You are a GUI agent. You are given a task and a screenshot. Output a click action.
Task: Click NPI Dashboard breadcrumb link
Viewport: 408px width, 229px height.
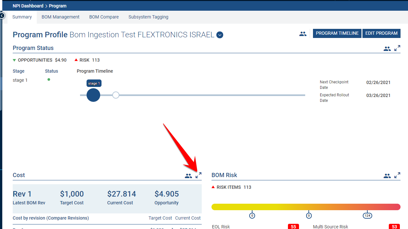[x=28, y=6]
